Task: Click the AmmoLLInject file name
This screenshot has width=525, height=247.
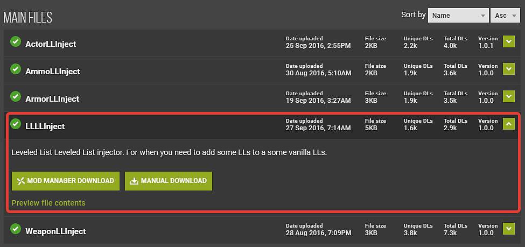Action: click(x=53, y=72)
